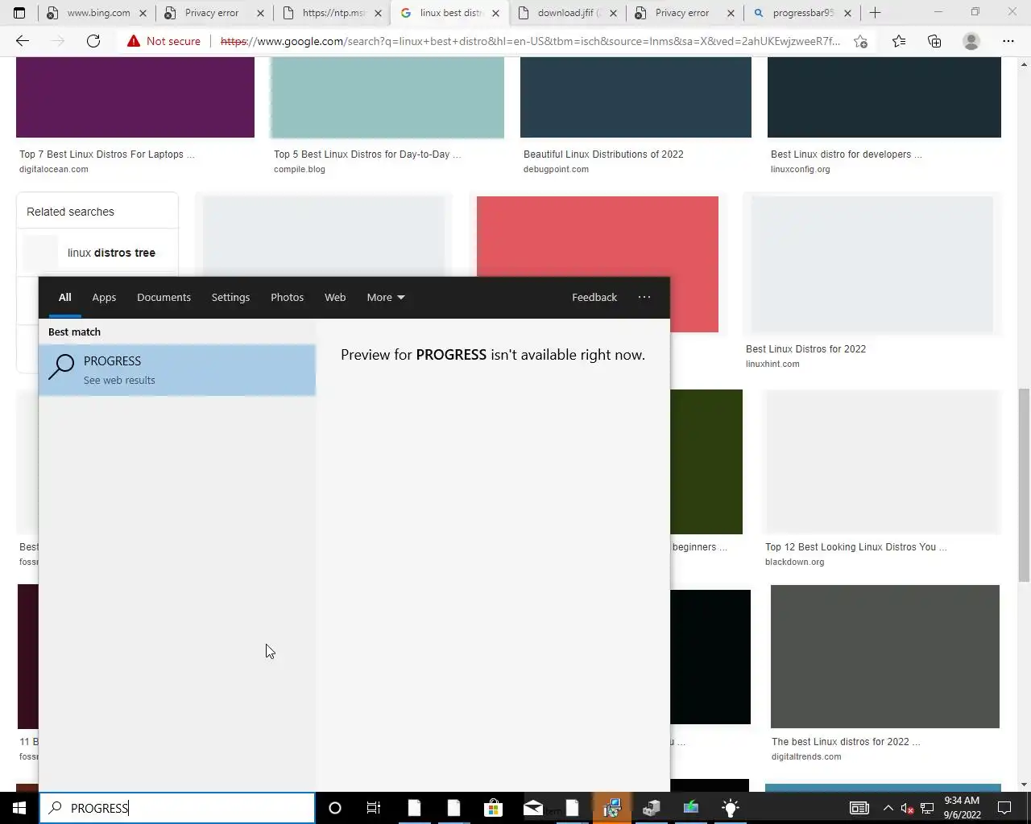The image size is (1031, 824).
Task: Click the linux distros tree related search
Action: (x=97, y=253)
